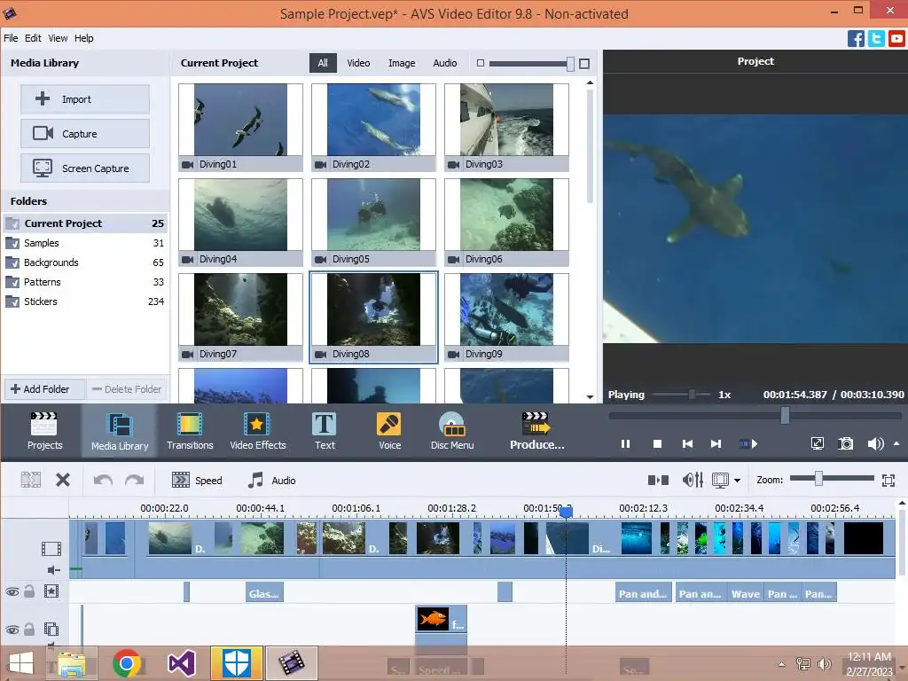
Task: Adjust the timeline Zoom slider
Action: (818, 478)
